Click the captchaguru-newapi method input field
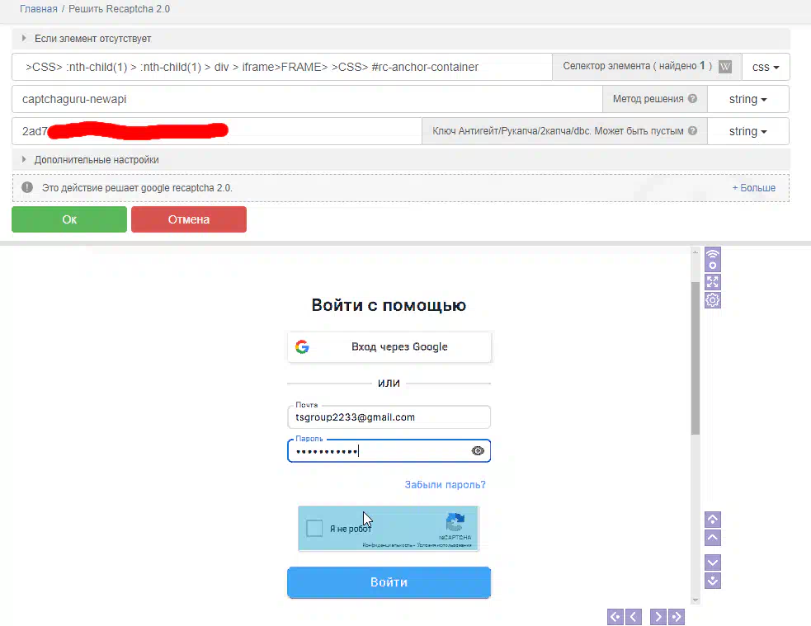 pyautogui.click(x=305, y=99)
